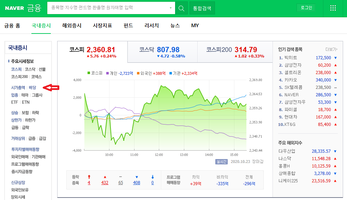The image size is (347, 200).
Task: Open the 뉴스 tab
Action: point(175,26)
